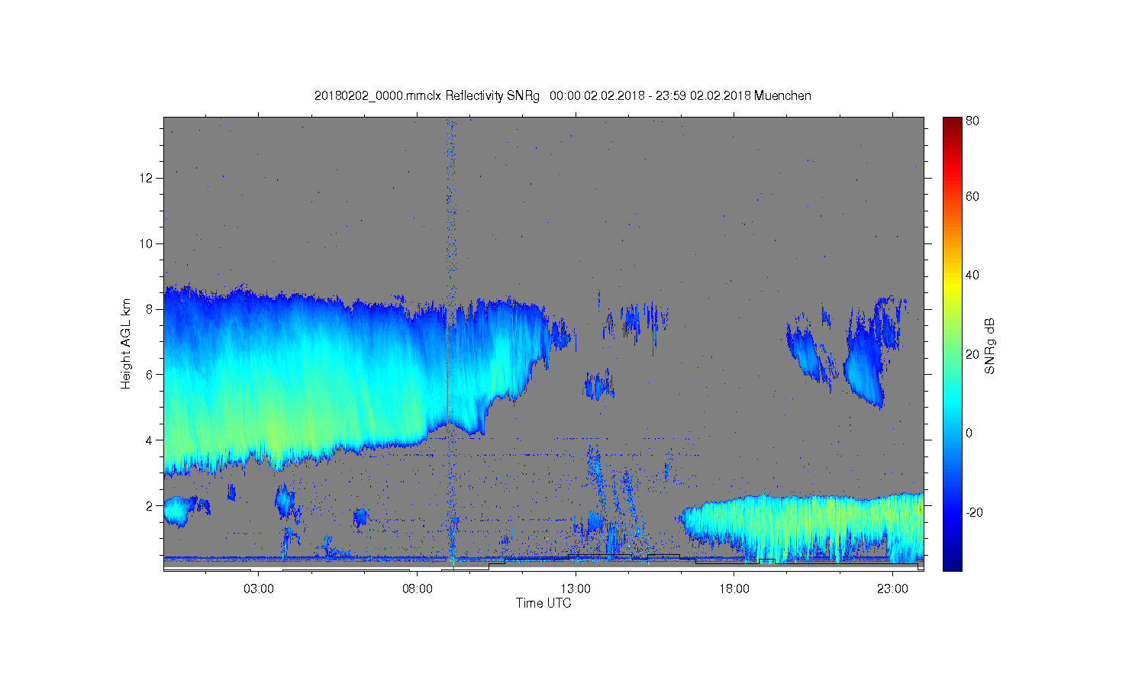Click the colorbar value 20
This screenshot has width=1145, height=687.
click(972, 354)
